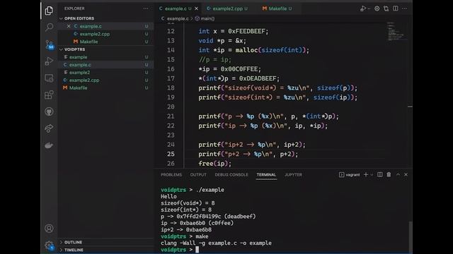Close the terminal panel
The height and width of the screenshot is (254, 453).
[x=406, y=174]
